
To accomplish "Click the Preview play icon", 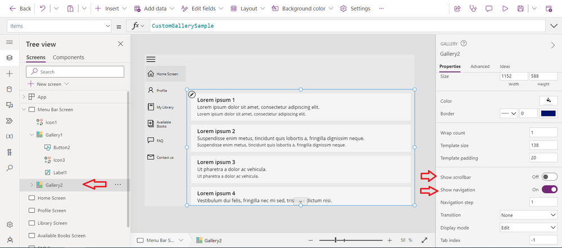I will coord(505,8).
